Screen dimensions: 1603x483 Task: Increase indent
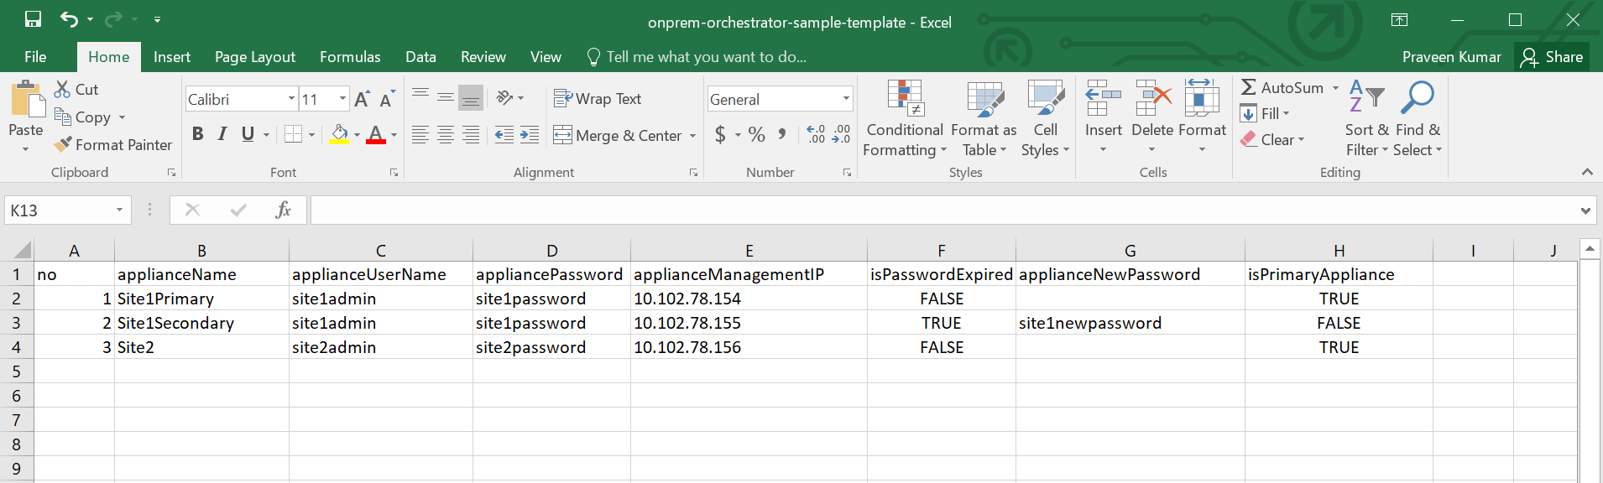(x=530, y=135)
